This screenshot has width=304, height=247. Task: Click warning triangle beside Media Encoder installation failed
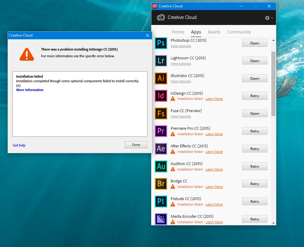click(x=173, y=222)
